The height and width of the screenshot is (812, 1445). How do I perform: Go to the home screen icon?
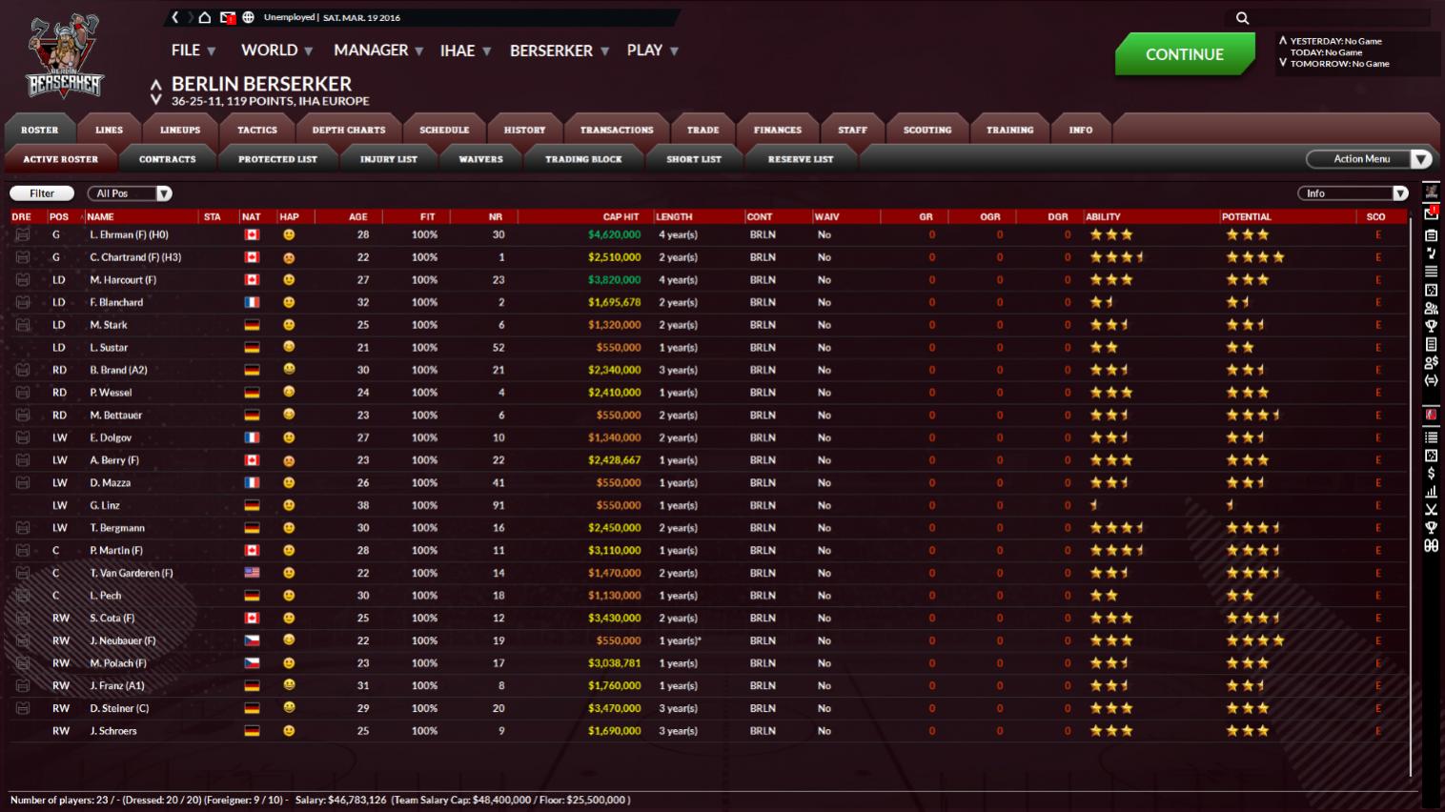click(x=204, y=17)
